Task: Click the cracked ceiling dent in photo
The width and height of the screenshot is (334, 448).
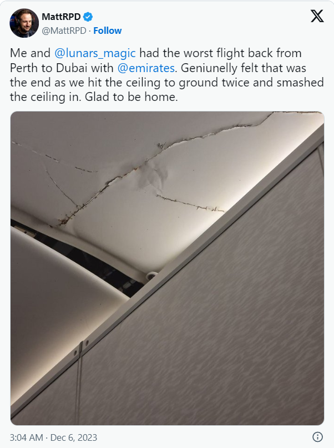Action: click(x=153, y=176)
